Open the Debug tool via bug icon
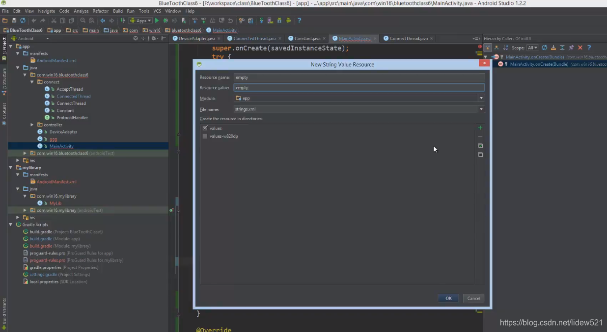 click(166, 20)
